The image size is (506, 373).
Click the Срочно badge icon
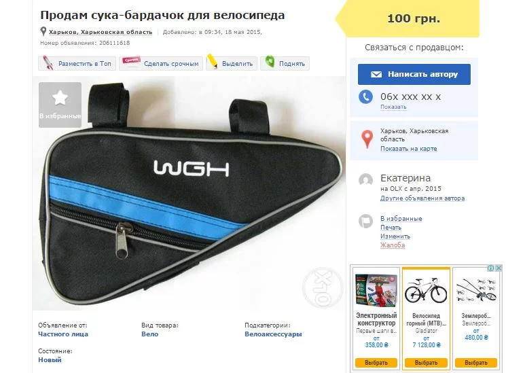(131, 60)
